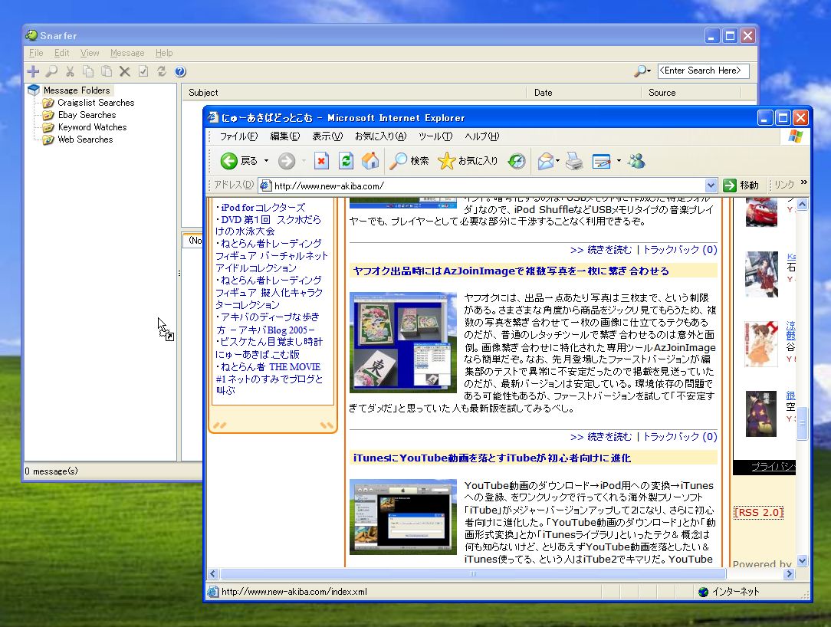Viewport: 831px width, 627px height.
Task: Open the File menu in Snarfer
Action: [x=36, y=53]
